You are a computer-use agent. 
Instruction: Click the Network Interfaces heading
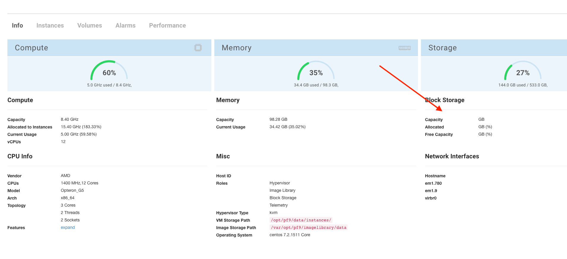tap(452, 156)
